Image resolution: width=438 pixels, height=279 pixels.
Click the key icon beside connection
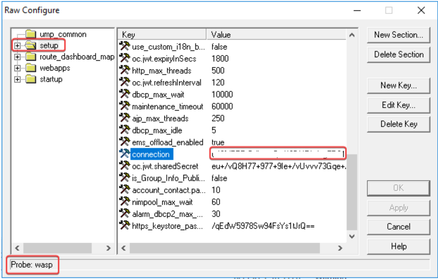pos(125,154)
